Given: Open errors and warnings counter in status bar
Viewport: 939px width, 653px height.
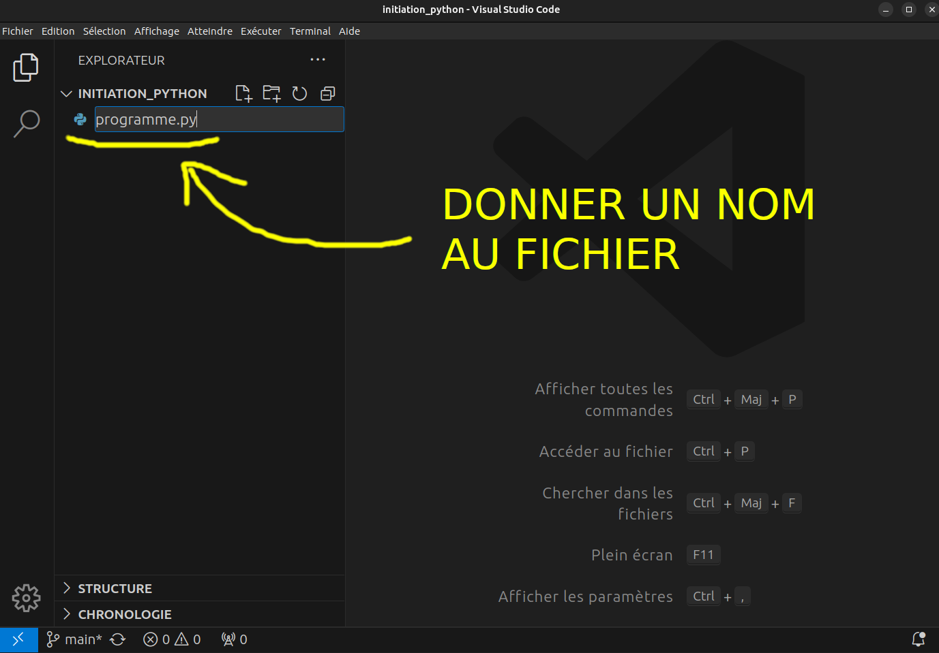Looking at the screenshot, I should coord(172,639).
